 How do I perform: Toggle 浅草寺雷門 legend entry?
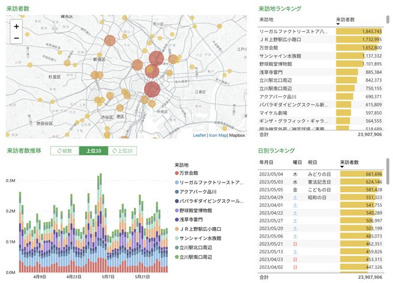189,220
